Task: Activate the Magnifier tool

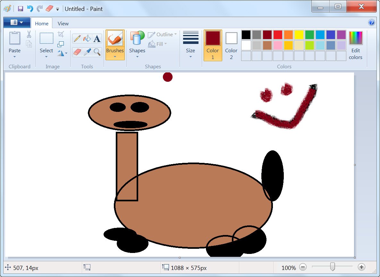Action: (97, 52)
